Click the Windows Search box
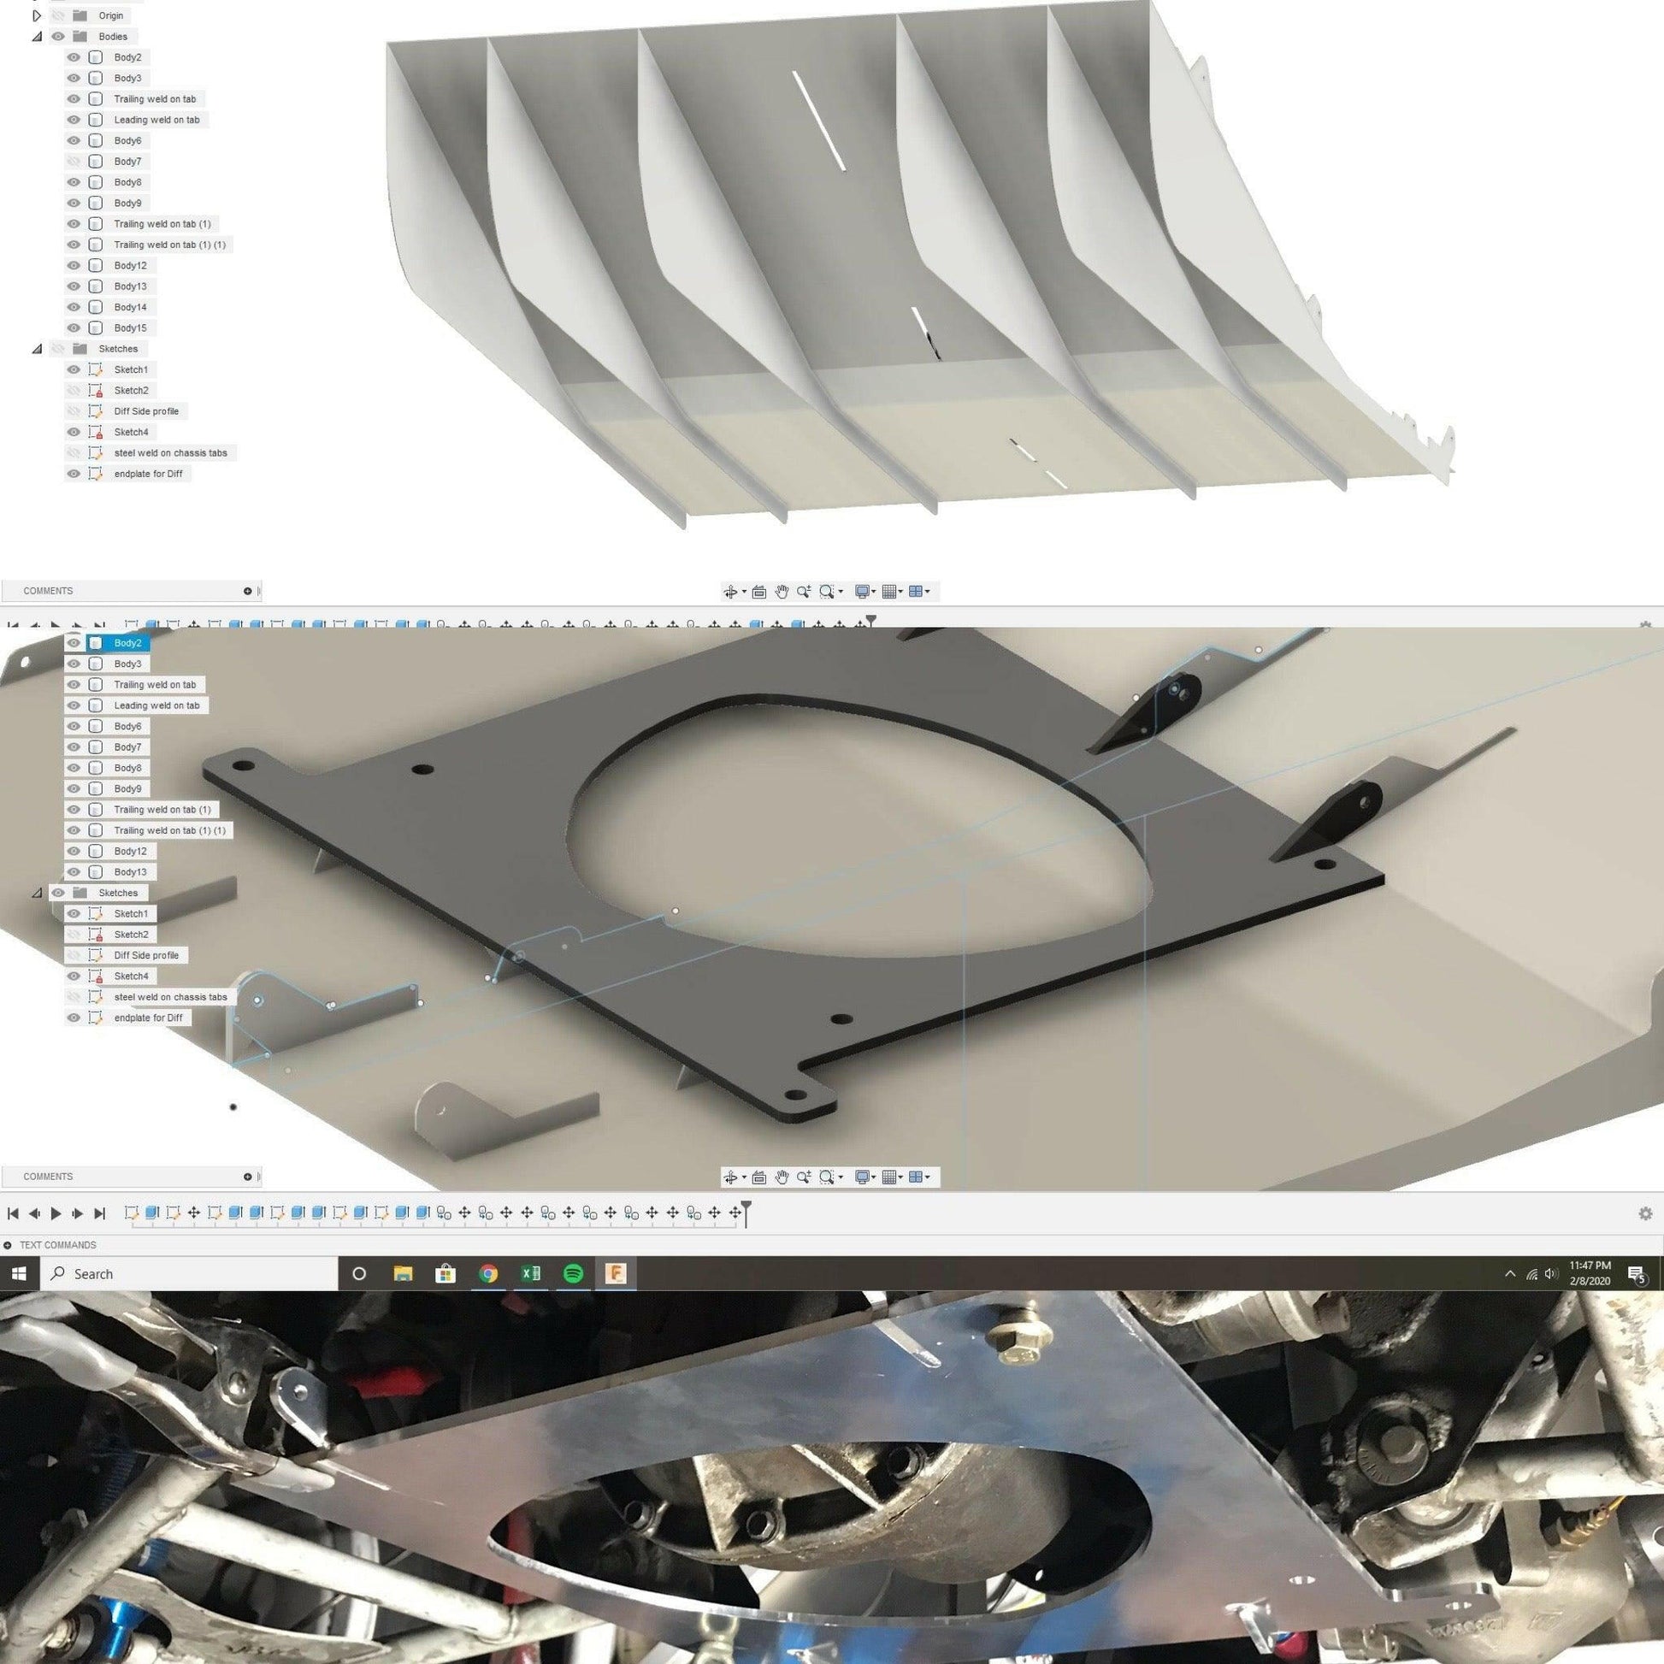Image resolution: width=1664 pixels, height=1664 pixels. [x=190, y=1274]
